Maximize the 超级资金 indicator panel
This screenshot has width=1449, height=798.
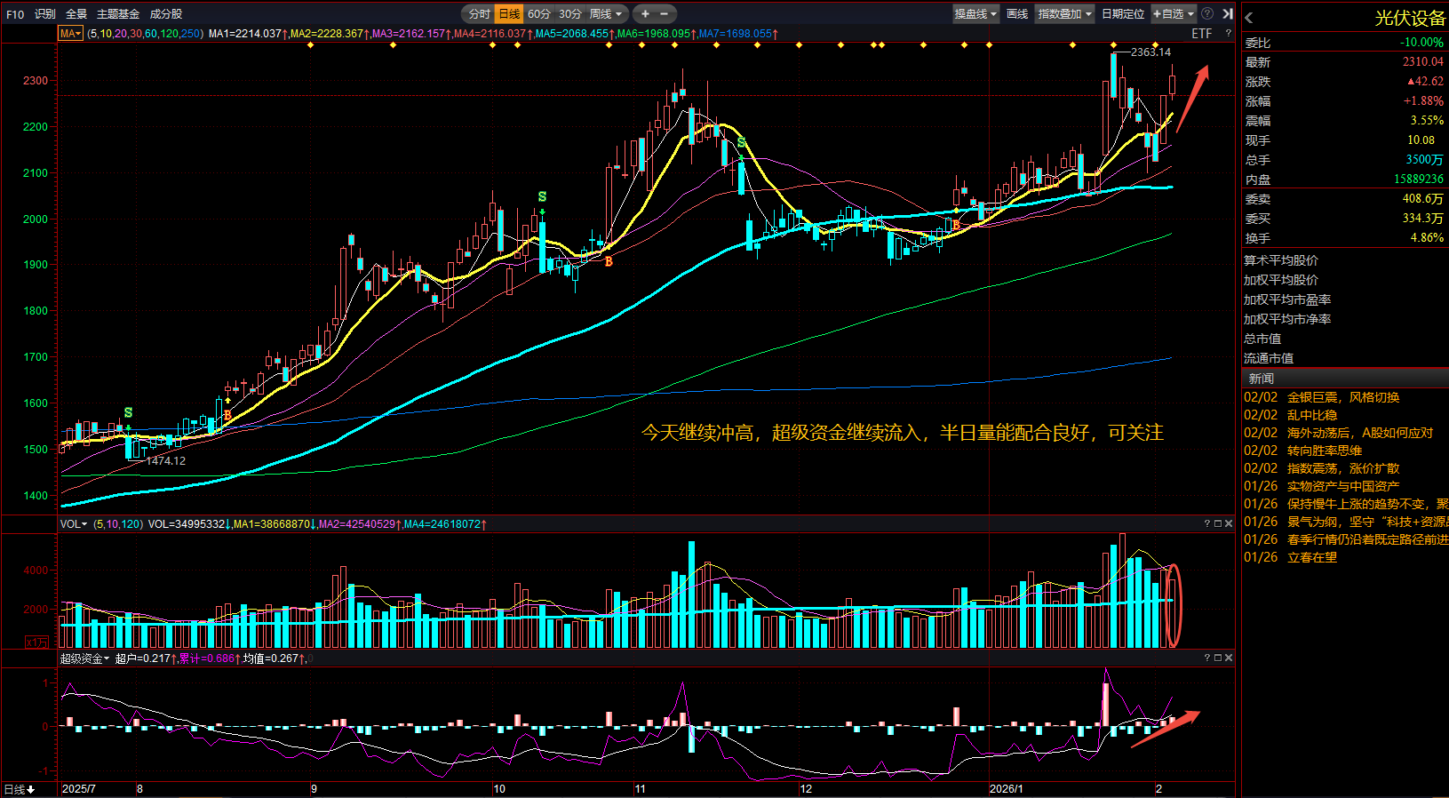1218,658
